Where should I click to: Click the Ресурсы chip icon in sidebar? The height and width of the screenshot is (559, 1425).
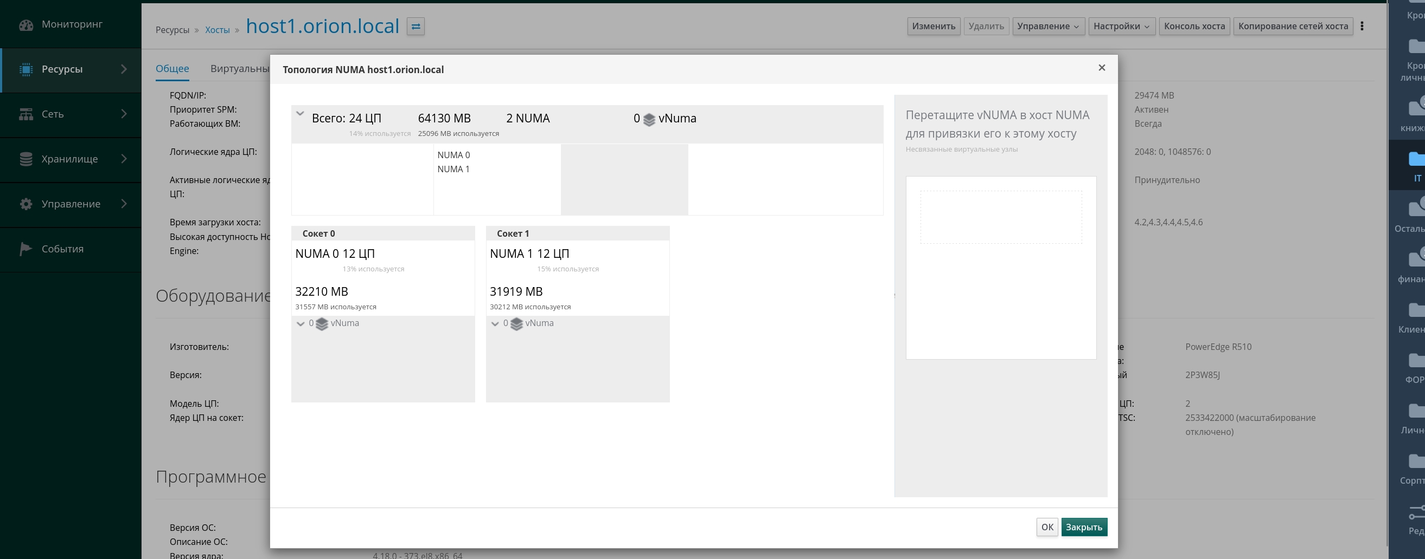(26, 69)
